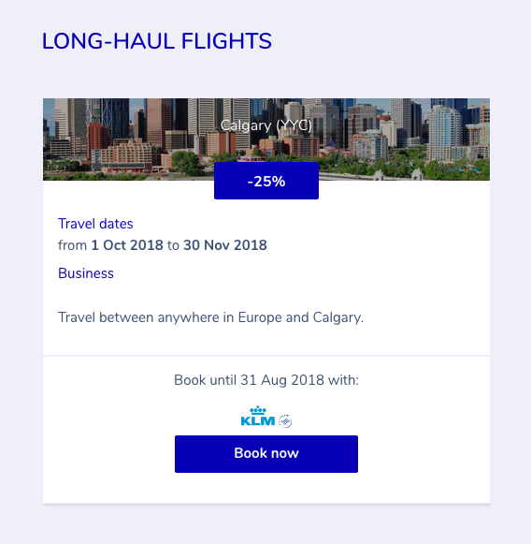Image resolution: width=531 pixels, height=544 pixels.
Task: Open the Calgary skyline banner image
Action: click(x=266, y=140)
